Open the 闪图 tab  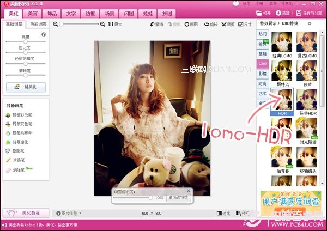pyautogui.click(x=129, y=14)
